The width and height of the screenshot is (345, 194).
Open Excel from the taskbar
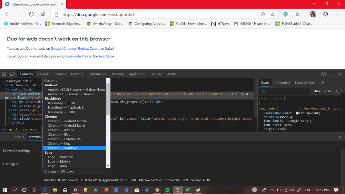(188, 190)
